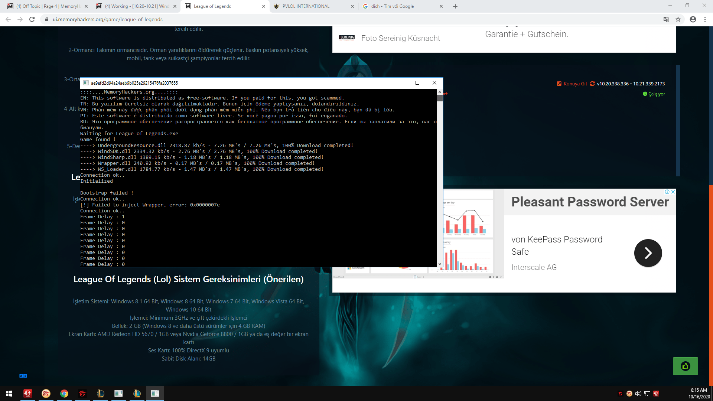
Task: Click the green Çalışıyor info icon
Action: (x=645, y=94)
